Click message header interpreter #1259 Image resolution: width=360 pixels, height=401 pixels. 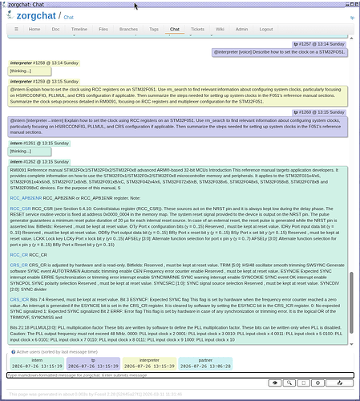pyautogui.click(x=44, y=82)
